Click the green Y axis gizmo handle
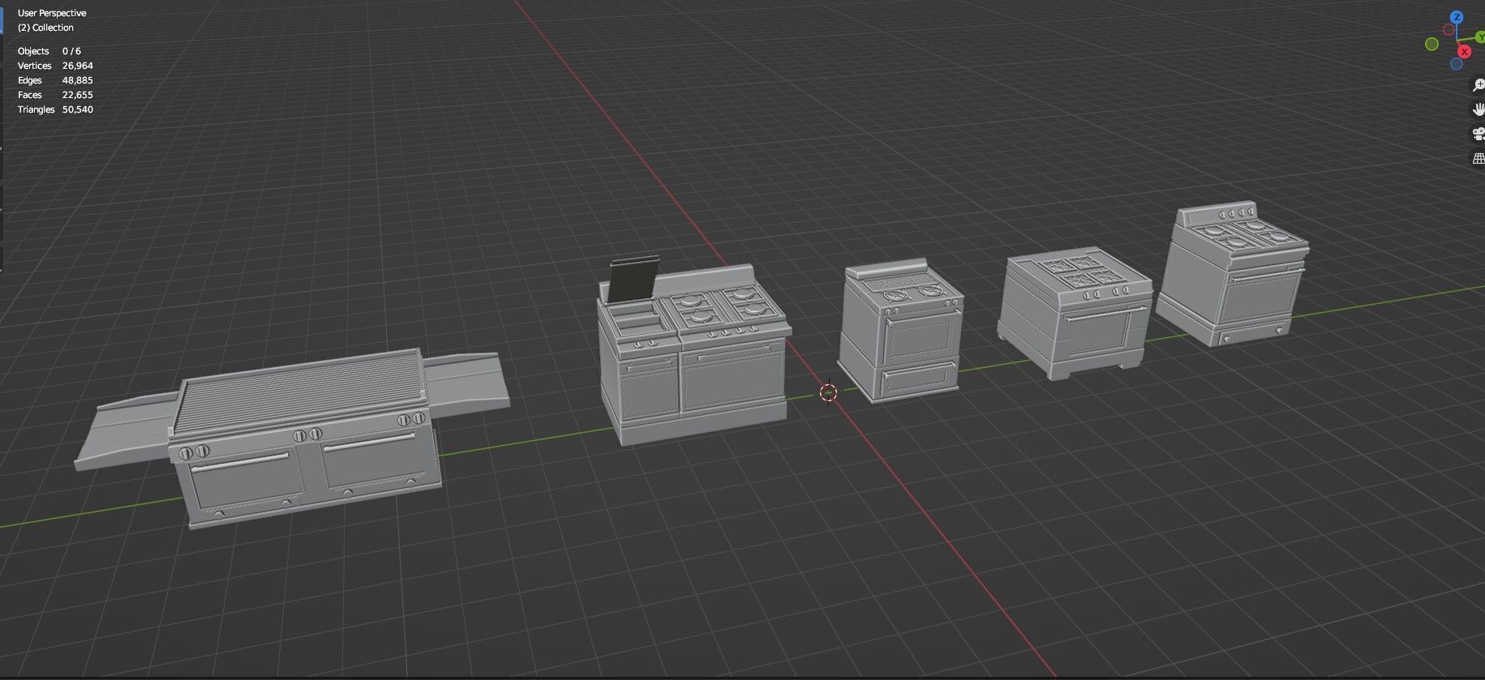The width and height of the screenshot is (1485, 680). coord(1481,37)
